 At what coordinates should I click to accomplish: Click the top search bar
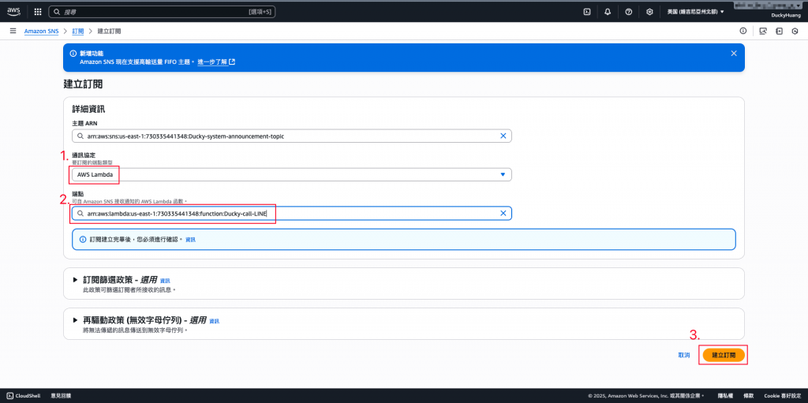click(x=162, y=11)
